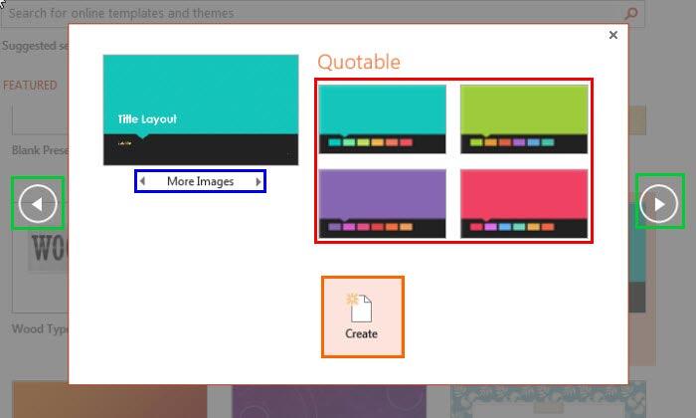Image resolution: width=696 pixels, height=418 pixels.
Task: Open the FEATURED templates tab
Action: pyautogui.click(x=30, y=86)
